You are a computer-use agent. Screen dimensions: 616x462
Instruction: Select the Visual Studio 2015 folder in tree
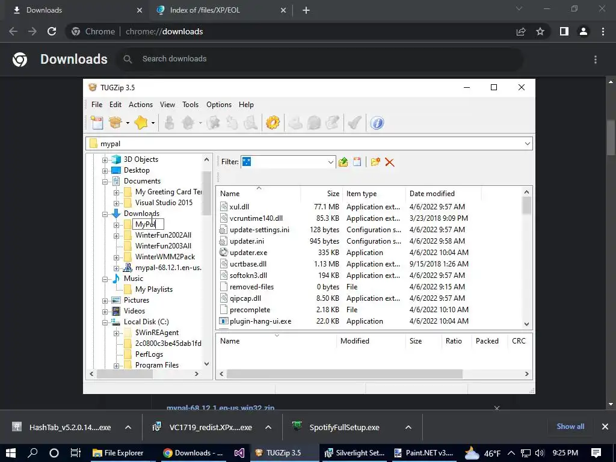tap(164, 203)
